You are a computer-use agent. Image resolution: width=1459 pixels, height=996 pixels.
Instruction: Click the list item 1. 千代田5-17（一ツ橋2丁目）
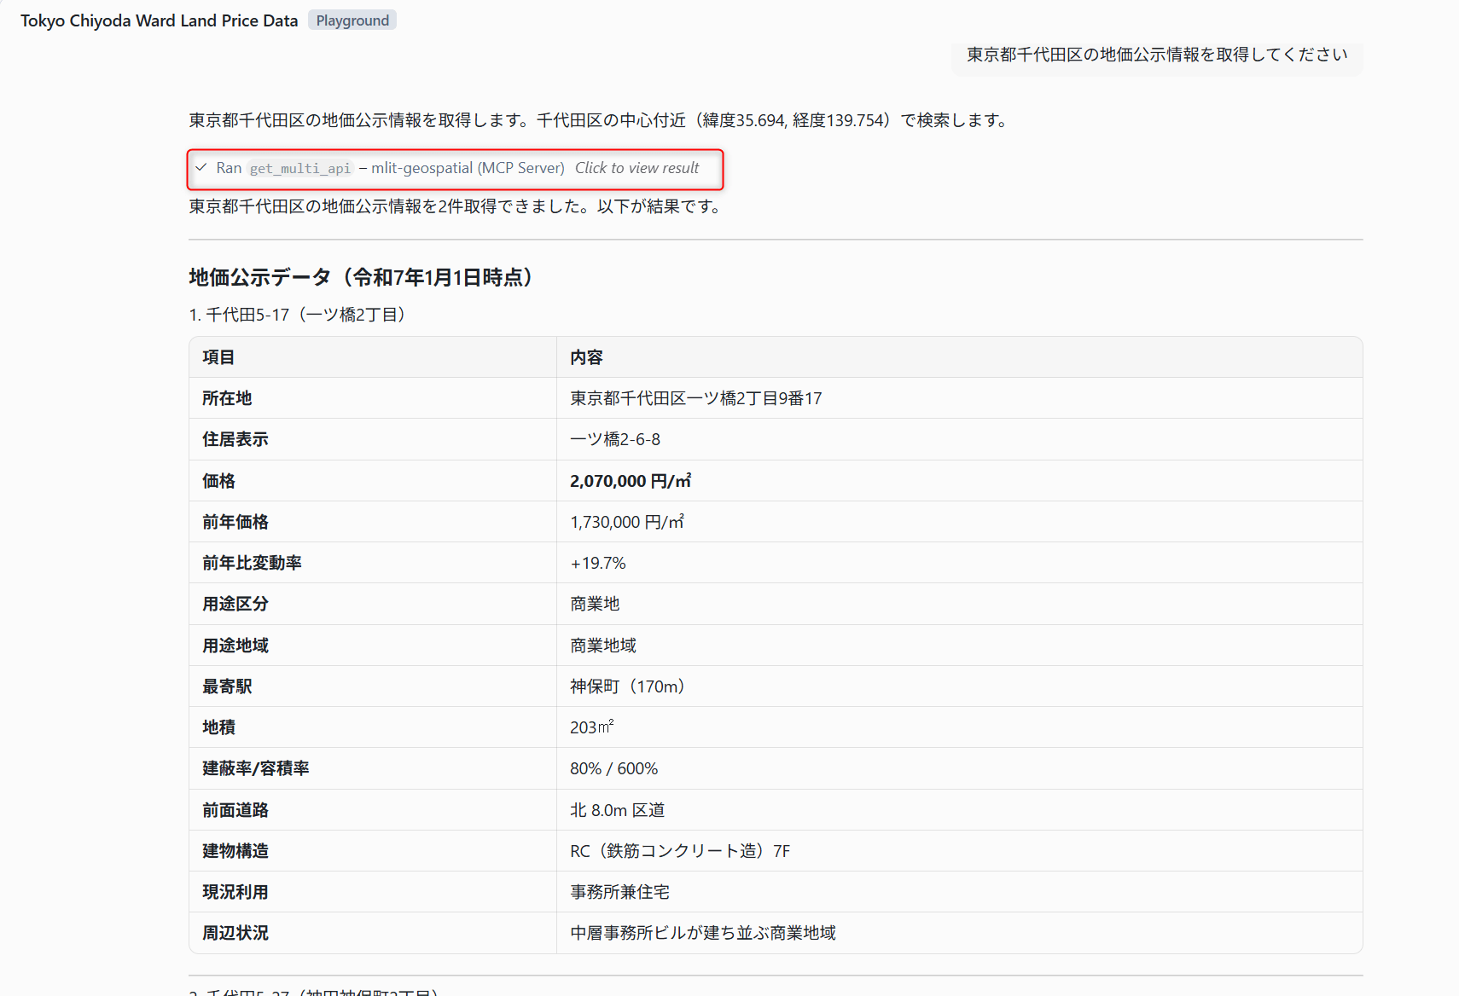300,315
